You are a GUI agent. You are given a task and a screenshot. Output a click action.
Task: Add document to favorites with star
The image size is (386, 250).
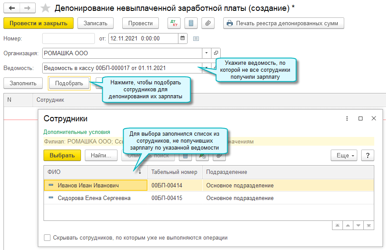(44, 8)
